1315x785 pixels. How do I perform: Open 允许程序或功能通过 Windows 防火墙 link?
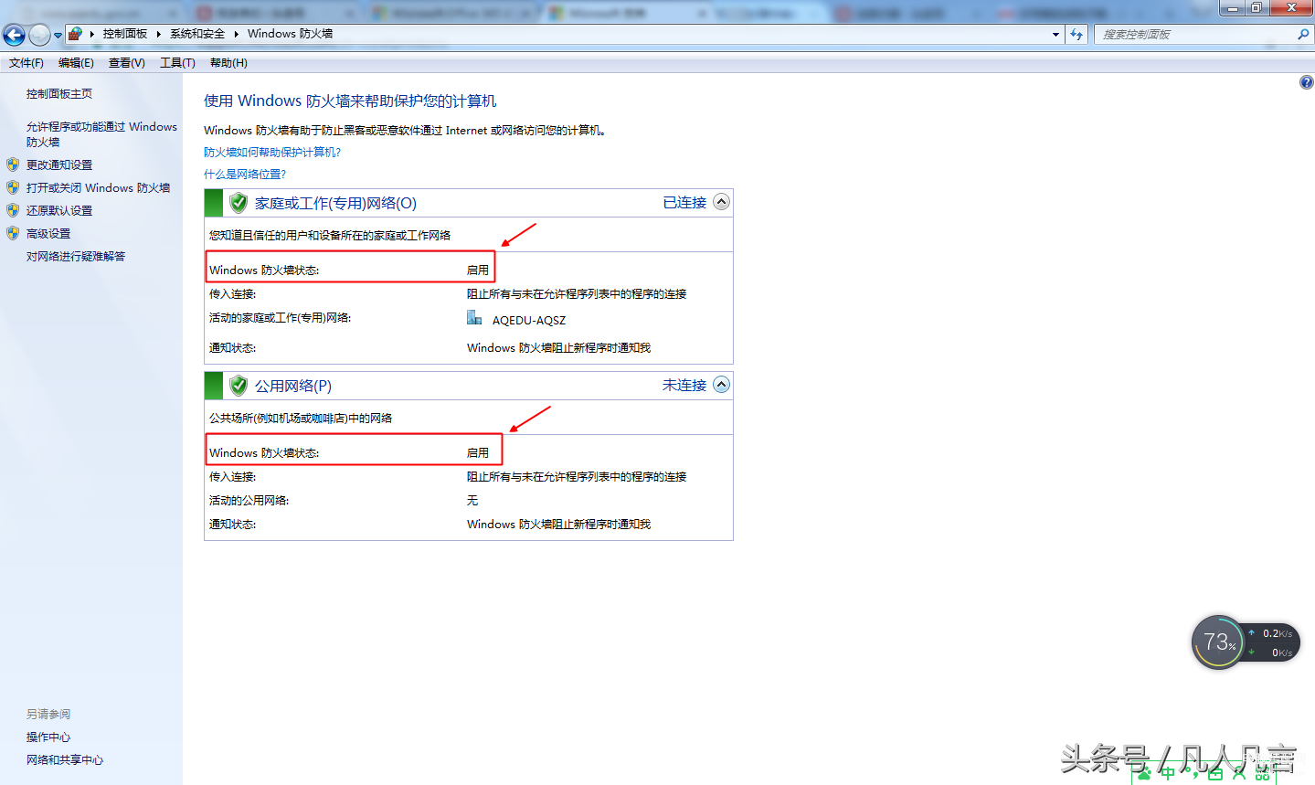(101, 134)
